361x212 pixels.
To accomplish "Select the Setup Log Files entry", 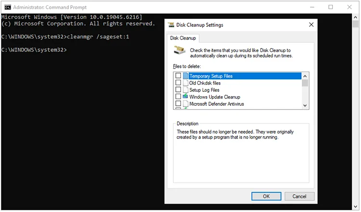I will (204, 90).
